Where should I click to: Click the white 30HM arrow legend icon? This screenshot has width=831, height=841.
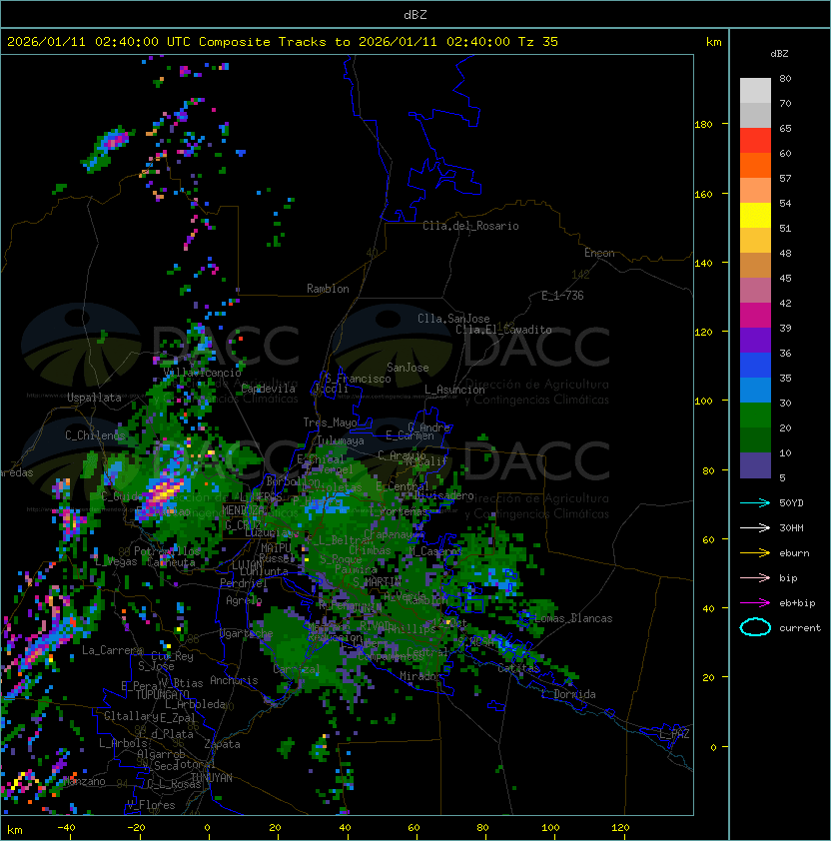pyautogui.click(x=755, y=527)
